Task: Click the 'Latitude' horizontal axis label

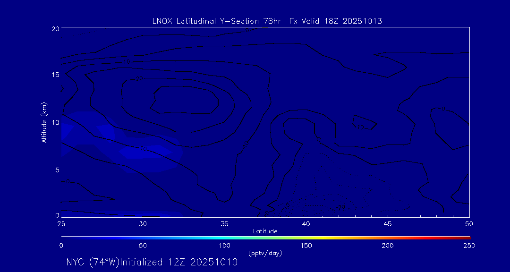Action: point(265,231)
